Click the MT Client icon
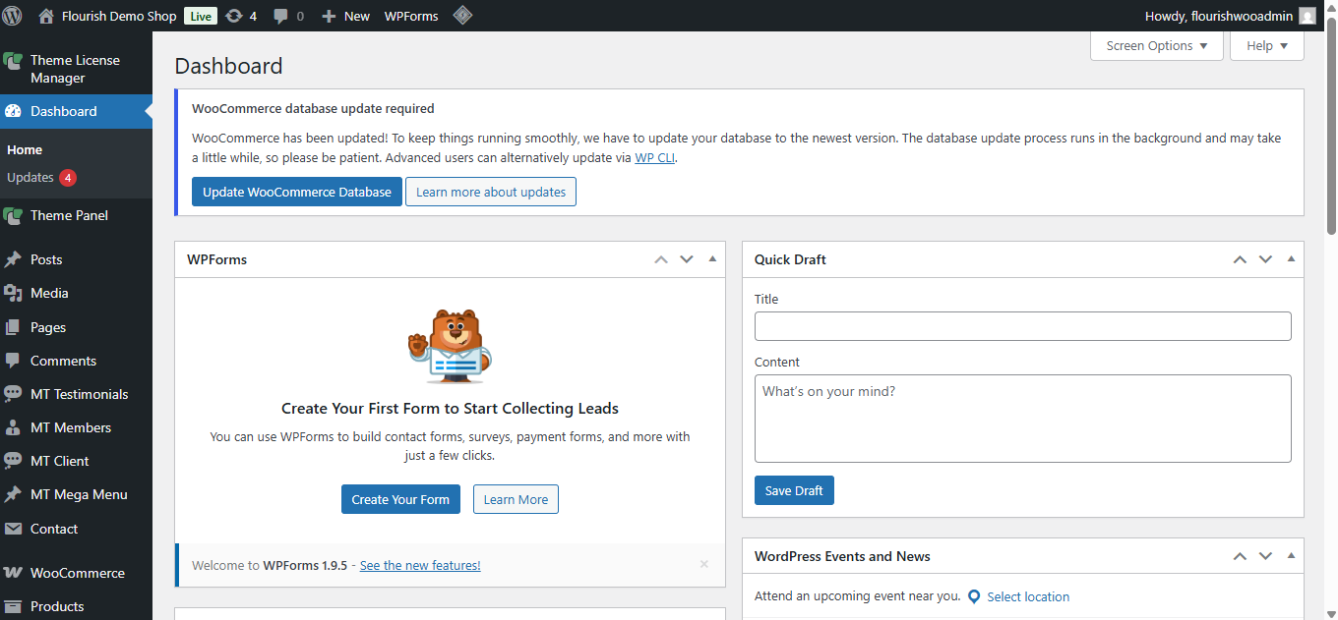The height and width of the screenshot is (620, 1338). point(13,461)
